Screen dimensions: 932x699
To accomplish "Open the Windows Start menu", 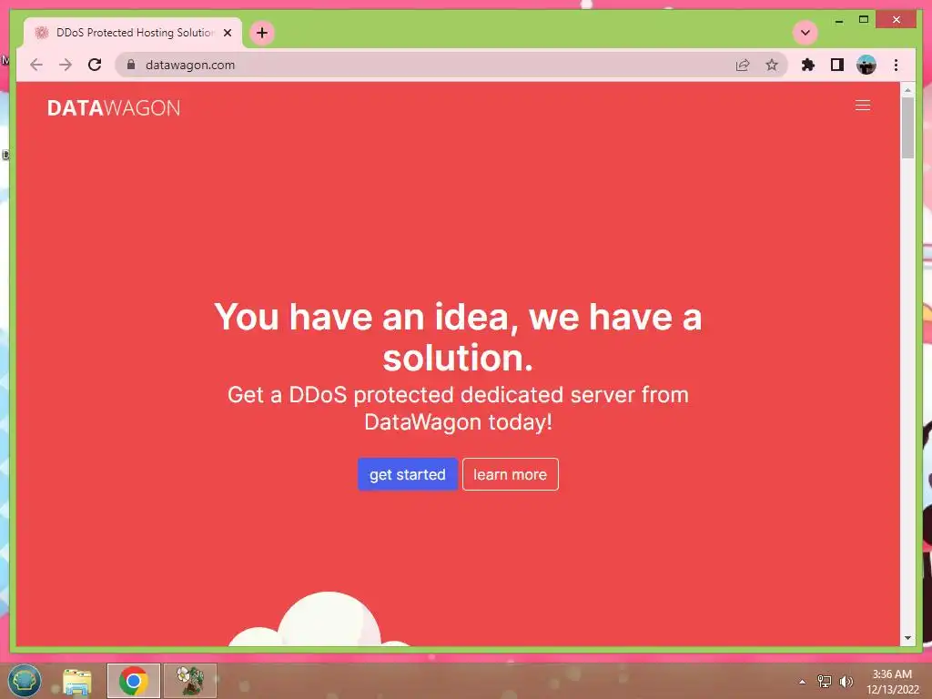I will (x=25, y=681).
